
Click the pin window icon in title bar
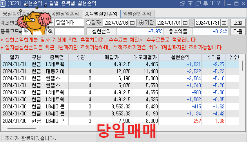pos(205,3)
